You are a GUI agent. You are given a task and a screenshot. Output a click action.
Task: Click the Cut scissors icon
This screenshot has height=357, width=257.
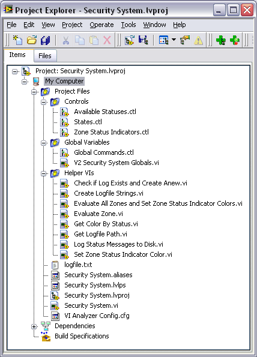click(x=65, y=41)
